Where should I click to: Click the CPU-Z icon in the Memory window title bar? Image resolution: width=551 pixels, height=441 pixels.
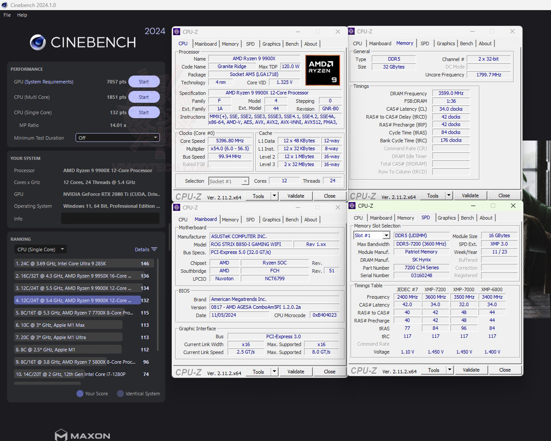pyautogui.click(x=351, y=31)
